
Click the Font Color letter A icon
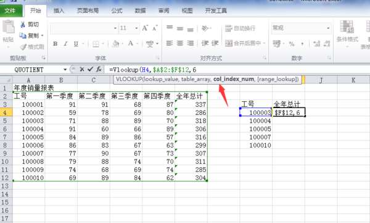point(131,43)
